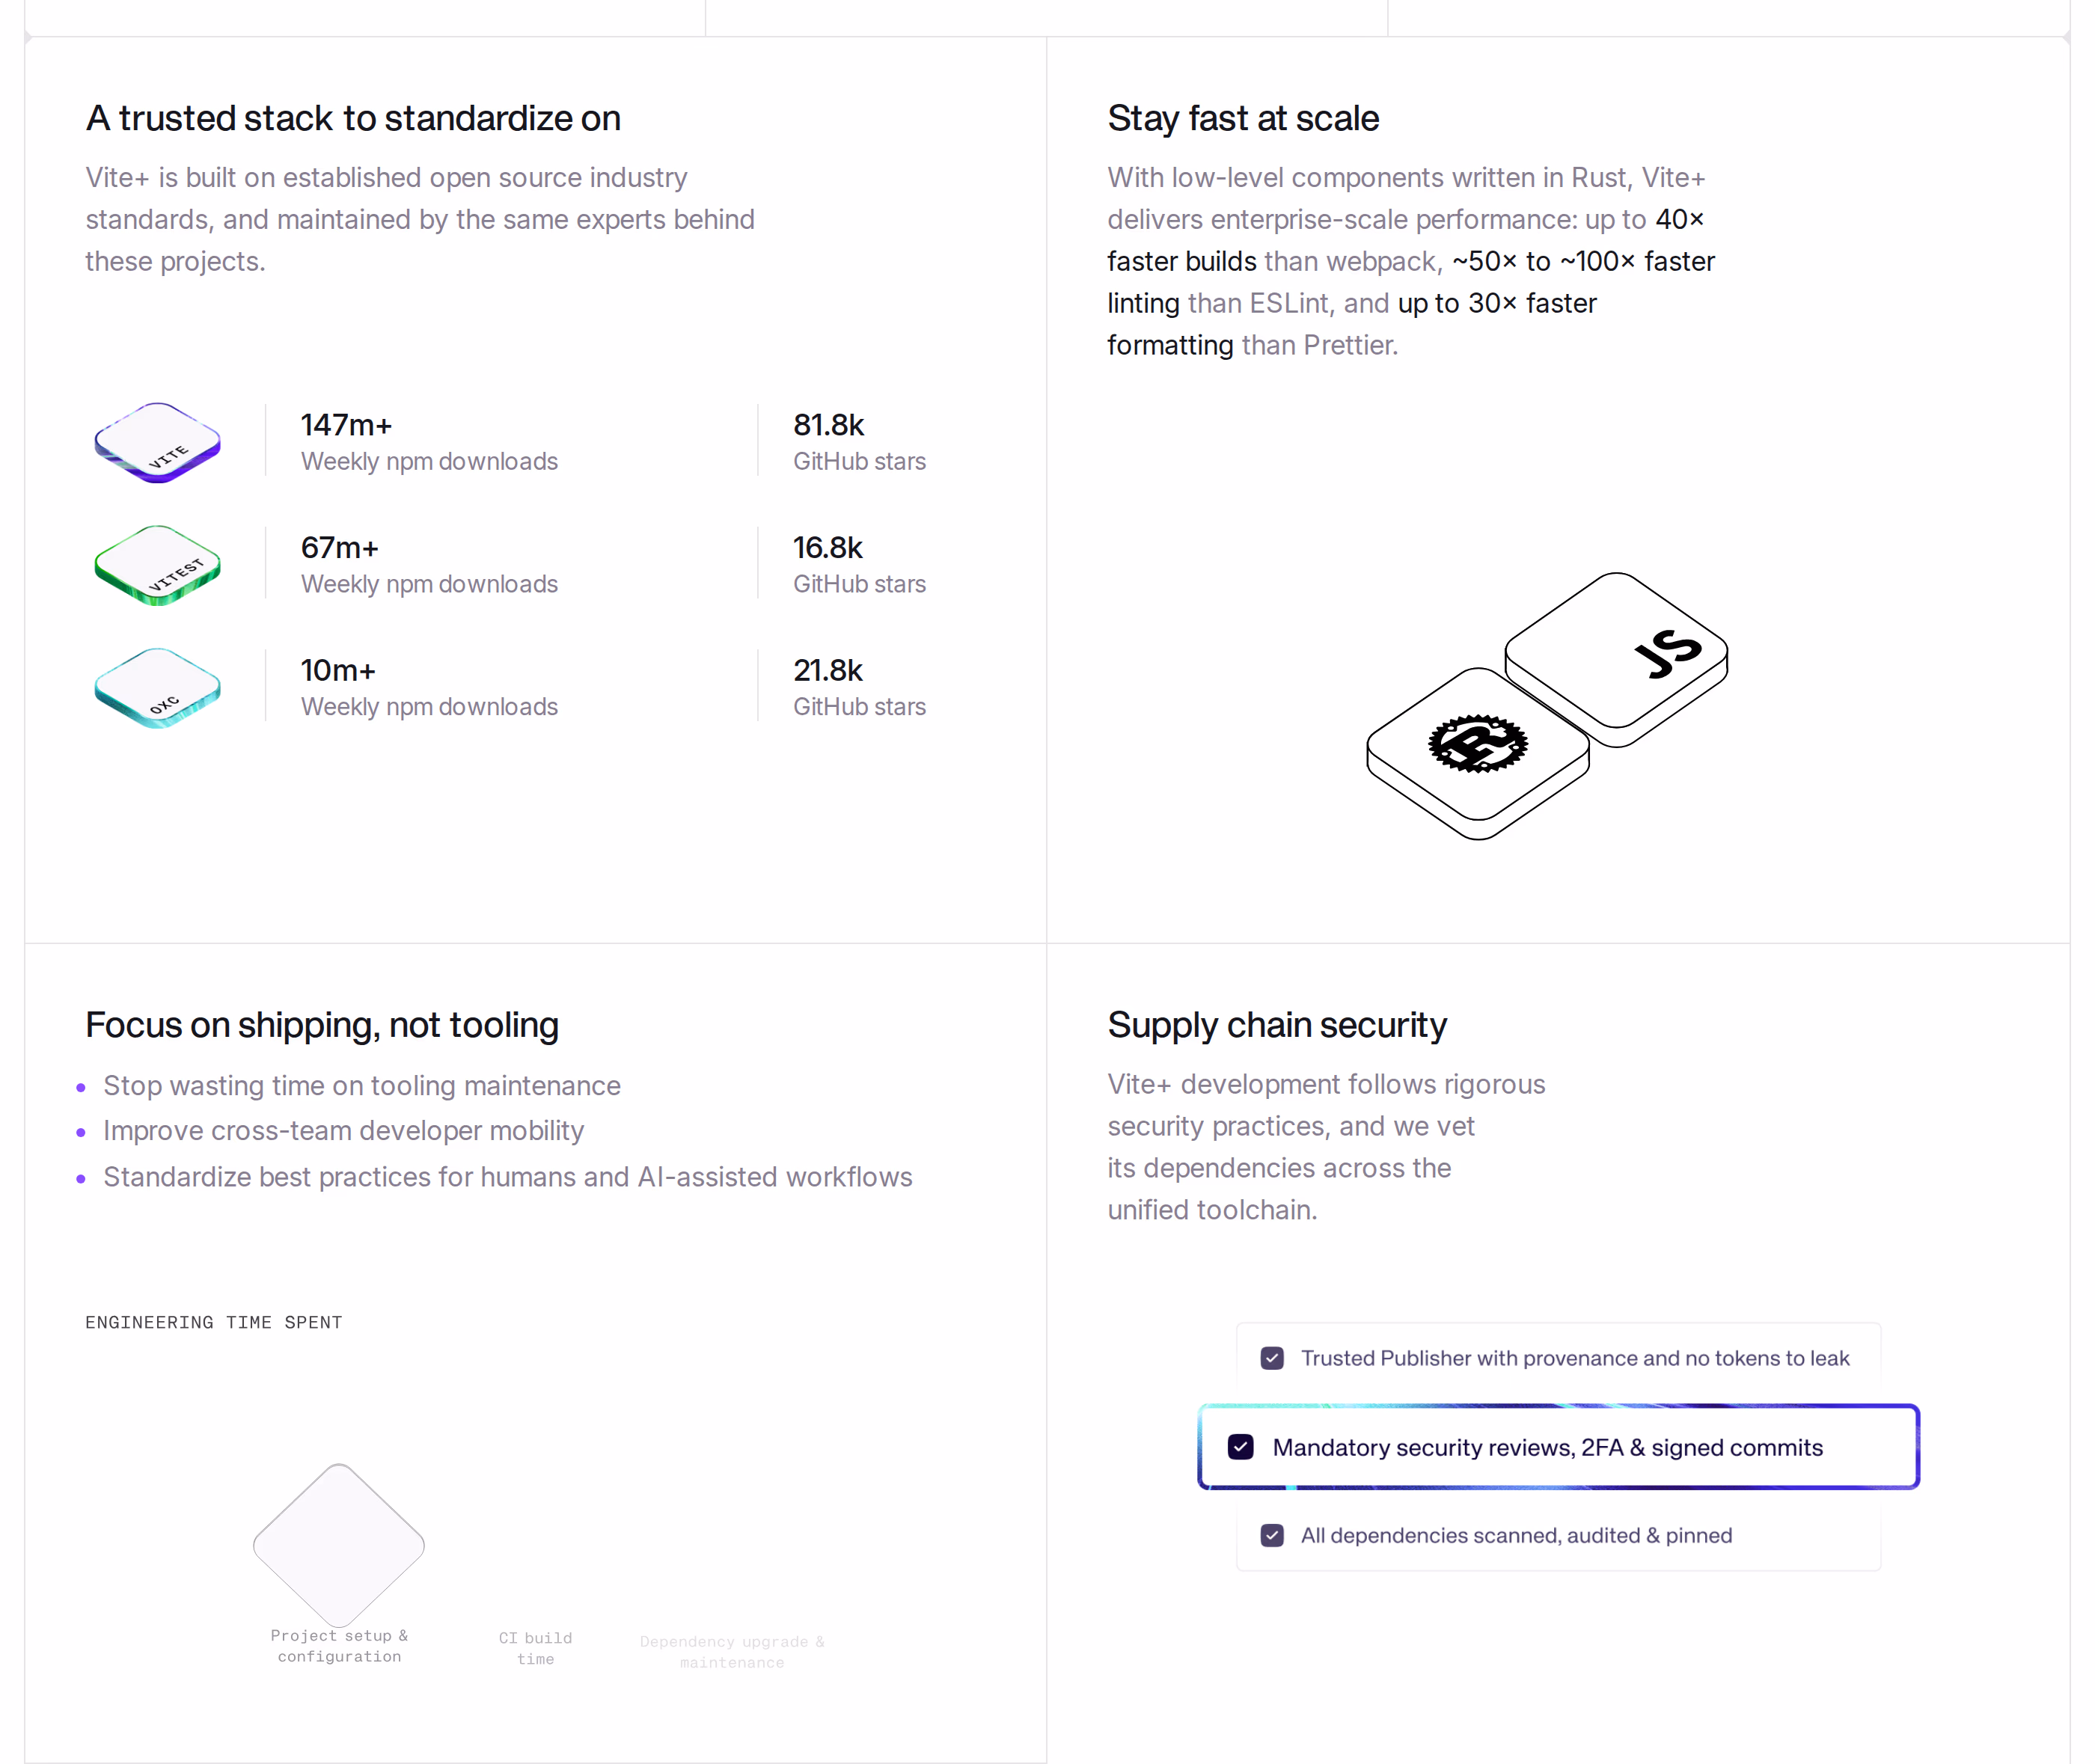Click the 16.8k GitHub stars stat
Viewport: 2095px width, 1764px height.
click(859, 564)
